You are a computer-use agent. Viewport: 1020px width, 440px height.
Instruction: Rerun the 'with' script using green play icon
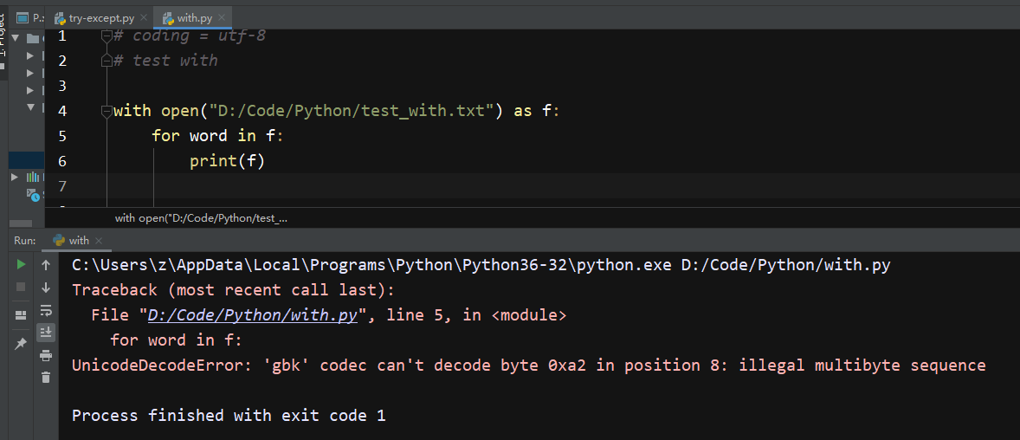(x=21, y=264)
